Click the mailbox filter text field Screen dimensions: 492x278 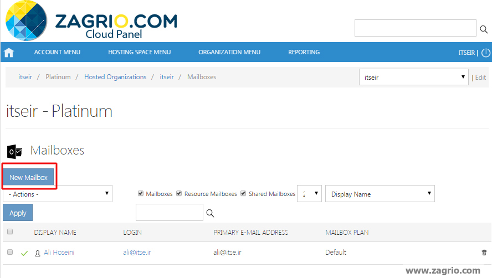170,213
